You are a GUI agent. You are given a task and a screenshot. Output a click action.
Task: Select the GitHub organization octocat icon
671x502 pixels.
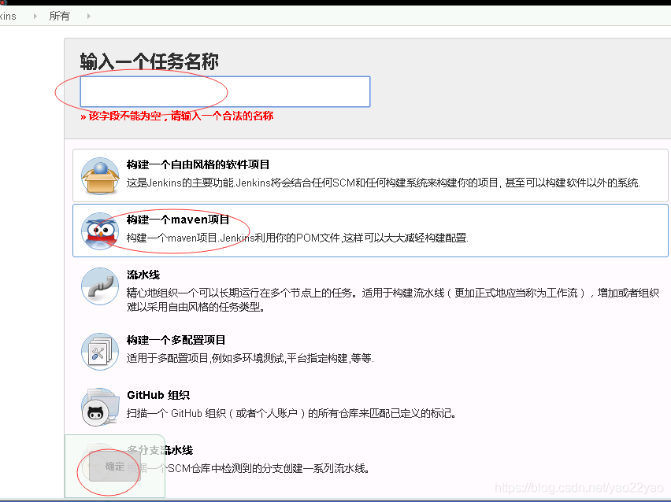click(x=100, y=407)
